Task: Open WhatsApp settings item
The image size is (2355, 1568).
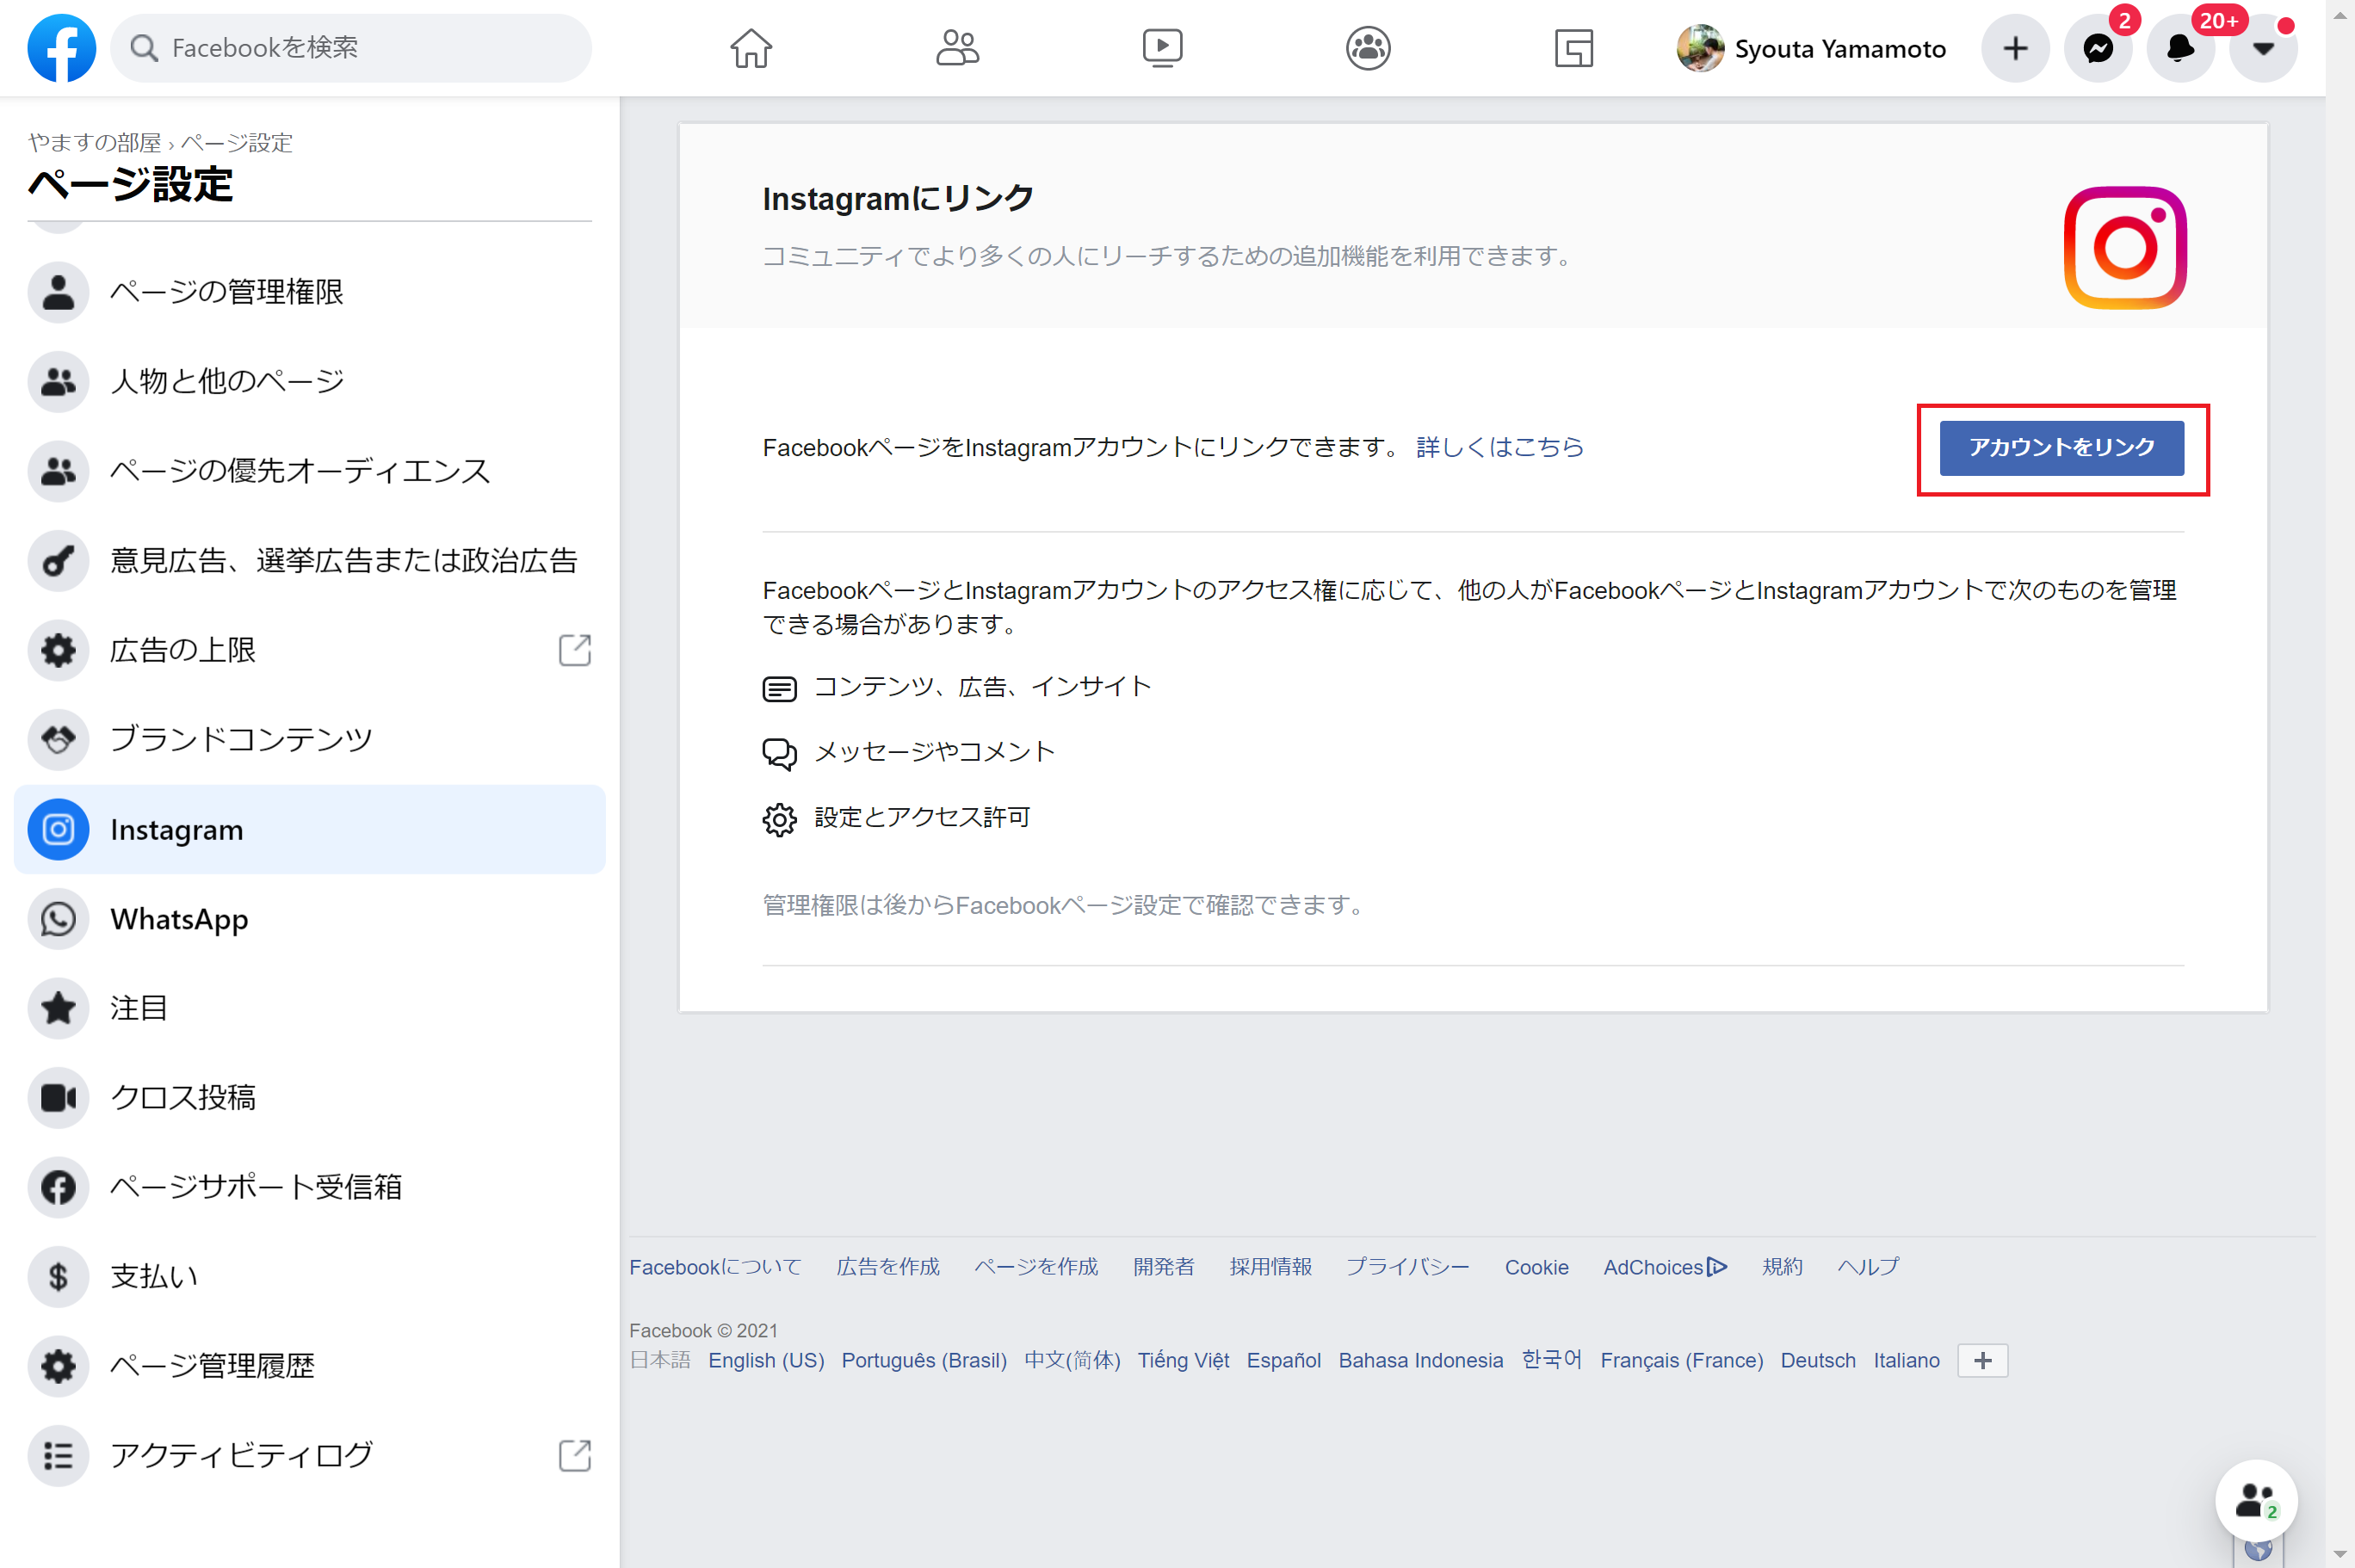Action: pos(309,918)
